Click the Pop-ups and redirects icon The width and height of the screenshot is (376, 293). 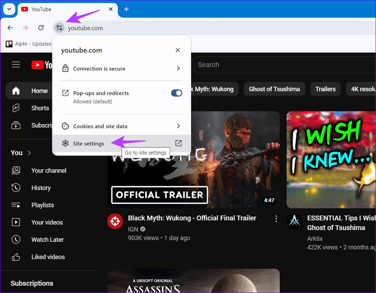[x=65, y=93]
